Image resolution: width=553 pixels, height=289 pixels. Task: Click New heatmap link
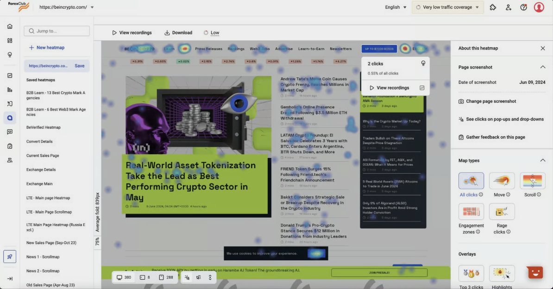click(x=47, y=47)
